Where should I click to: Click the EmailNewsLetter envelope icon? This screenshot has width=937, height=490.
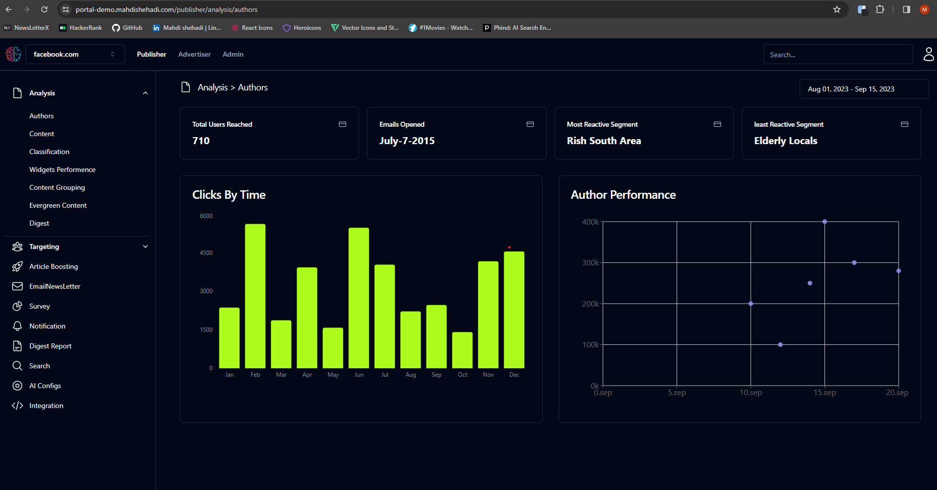[17, 286]
